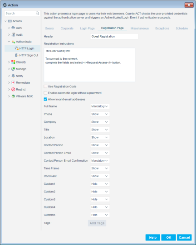
Task: Open the Location field dropdown
Action: click(100, 137)
